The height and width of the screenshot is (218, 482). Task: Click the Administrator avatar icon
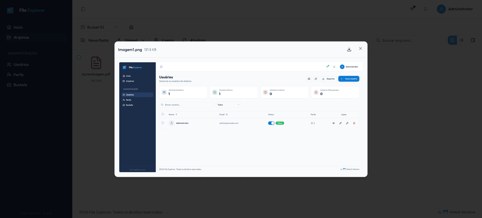(441, 9)
